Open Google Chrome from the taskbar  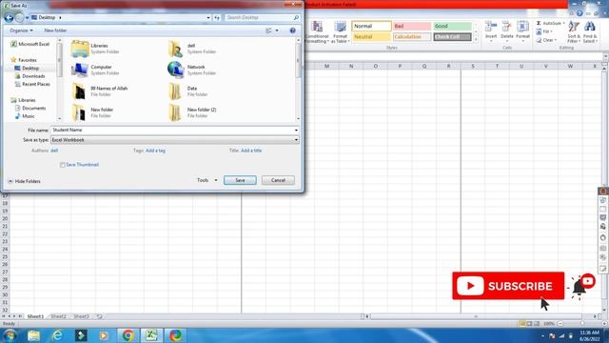pyautogui.click(x=128, y=335)
